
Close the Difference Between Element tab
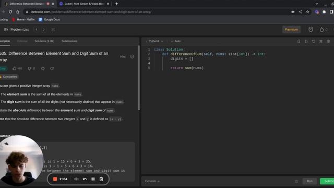tap(53, 4)
